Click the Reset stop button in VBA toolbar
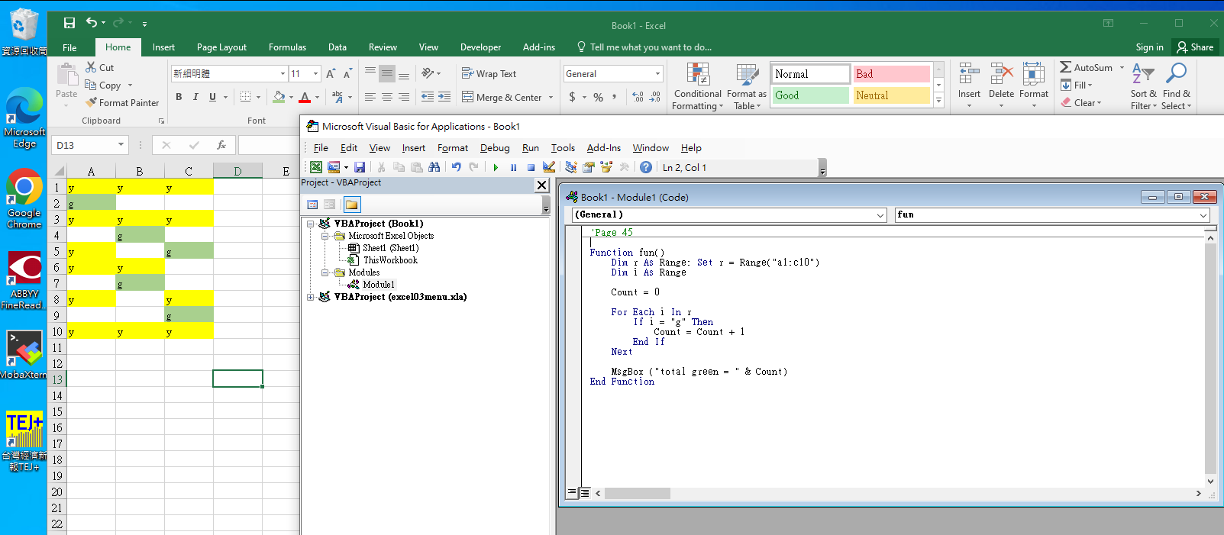The image size is (1224, 535). tap(531, 168)
